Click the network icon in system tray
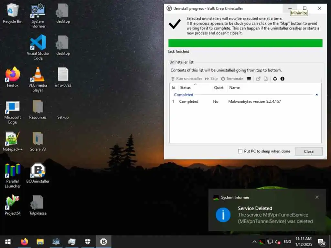 (270, 242)
